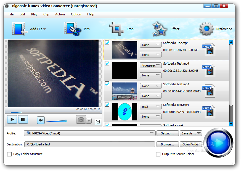The width and height of the screenshot is (241, 171).
Task: Click the Softpedia test.mp4 file name
Action: point(176,105)
